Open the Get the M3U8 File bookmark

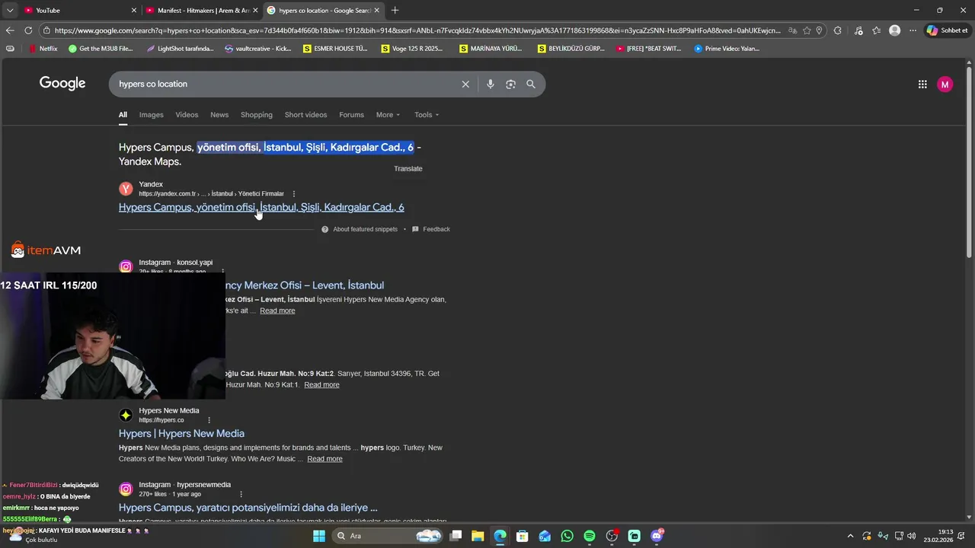point(101,49)
